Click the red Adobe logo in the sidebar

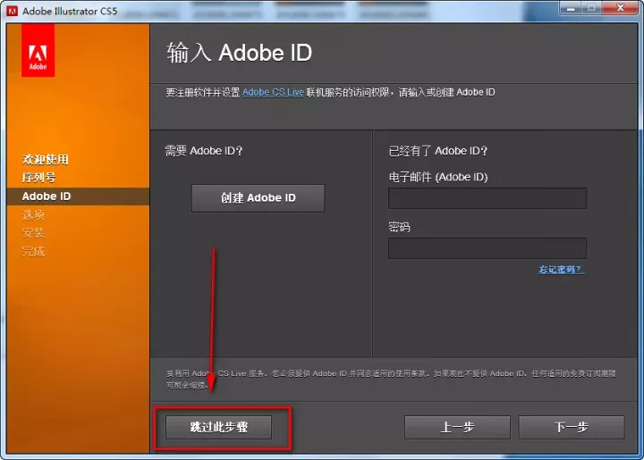(38, 50)
